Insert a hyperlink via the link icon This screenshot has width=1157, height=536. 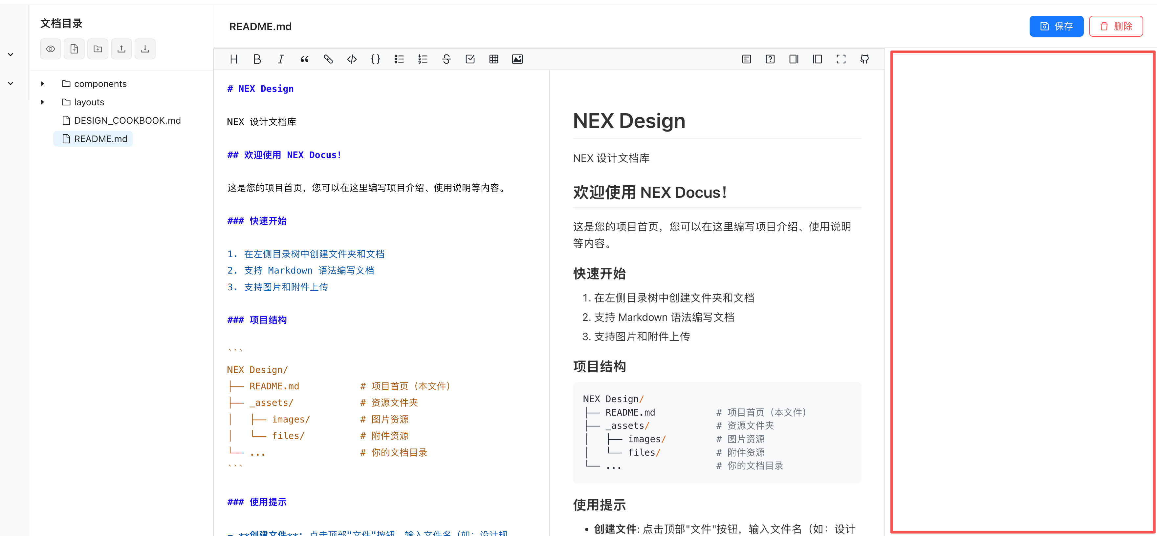coord(328,59)
